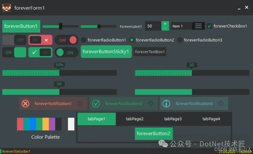Click foreverButton2 inside tab page
Viewport: 253px width, 154px height.
coord(154,134)
